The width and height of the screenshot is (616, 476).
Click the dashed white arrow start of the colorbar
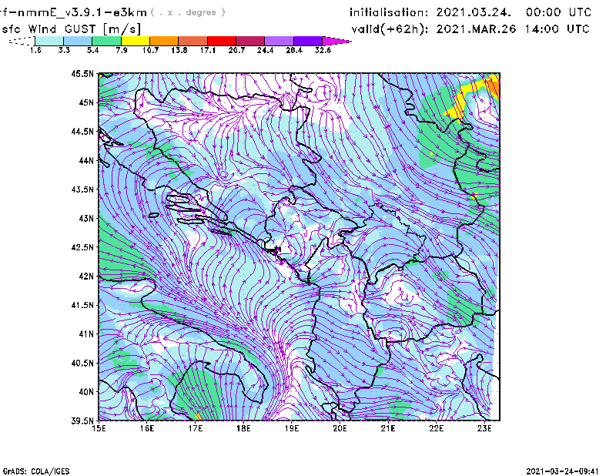[x=22, y=41]
